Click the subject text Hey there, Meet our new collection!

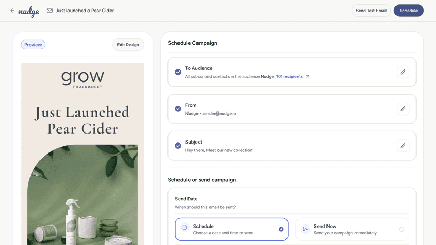[219, 150]
